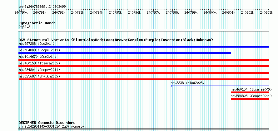Click the 240800k ruler tick label
This screenshot has width=278, height=131.
(x=210, y=12)
